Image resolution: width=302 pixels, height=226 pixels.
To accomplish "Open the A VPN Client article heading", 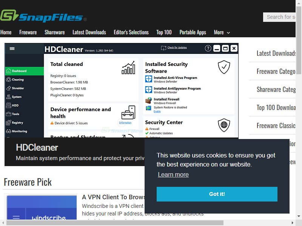I will coord(113,197).
